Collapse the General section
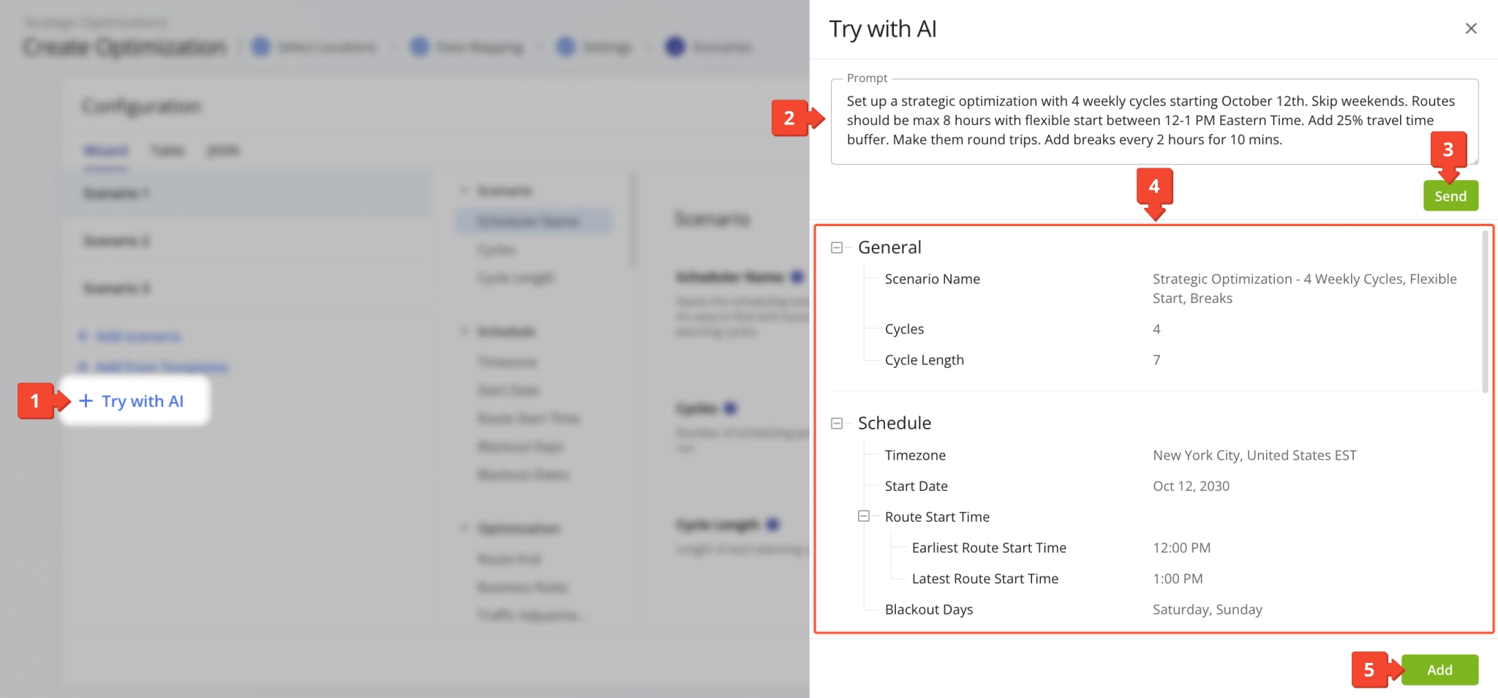Viewport: 1498px width, 698px height. [837, 248]
